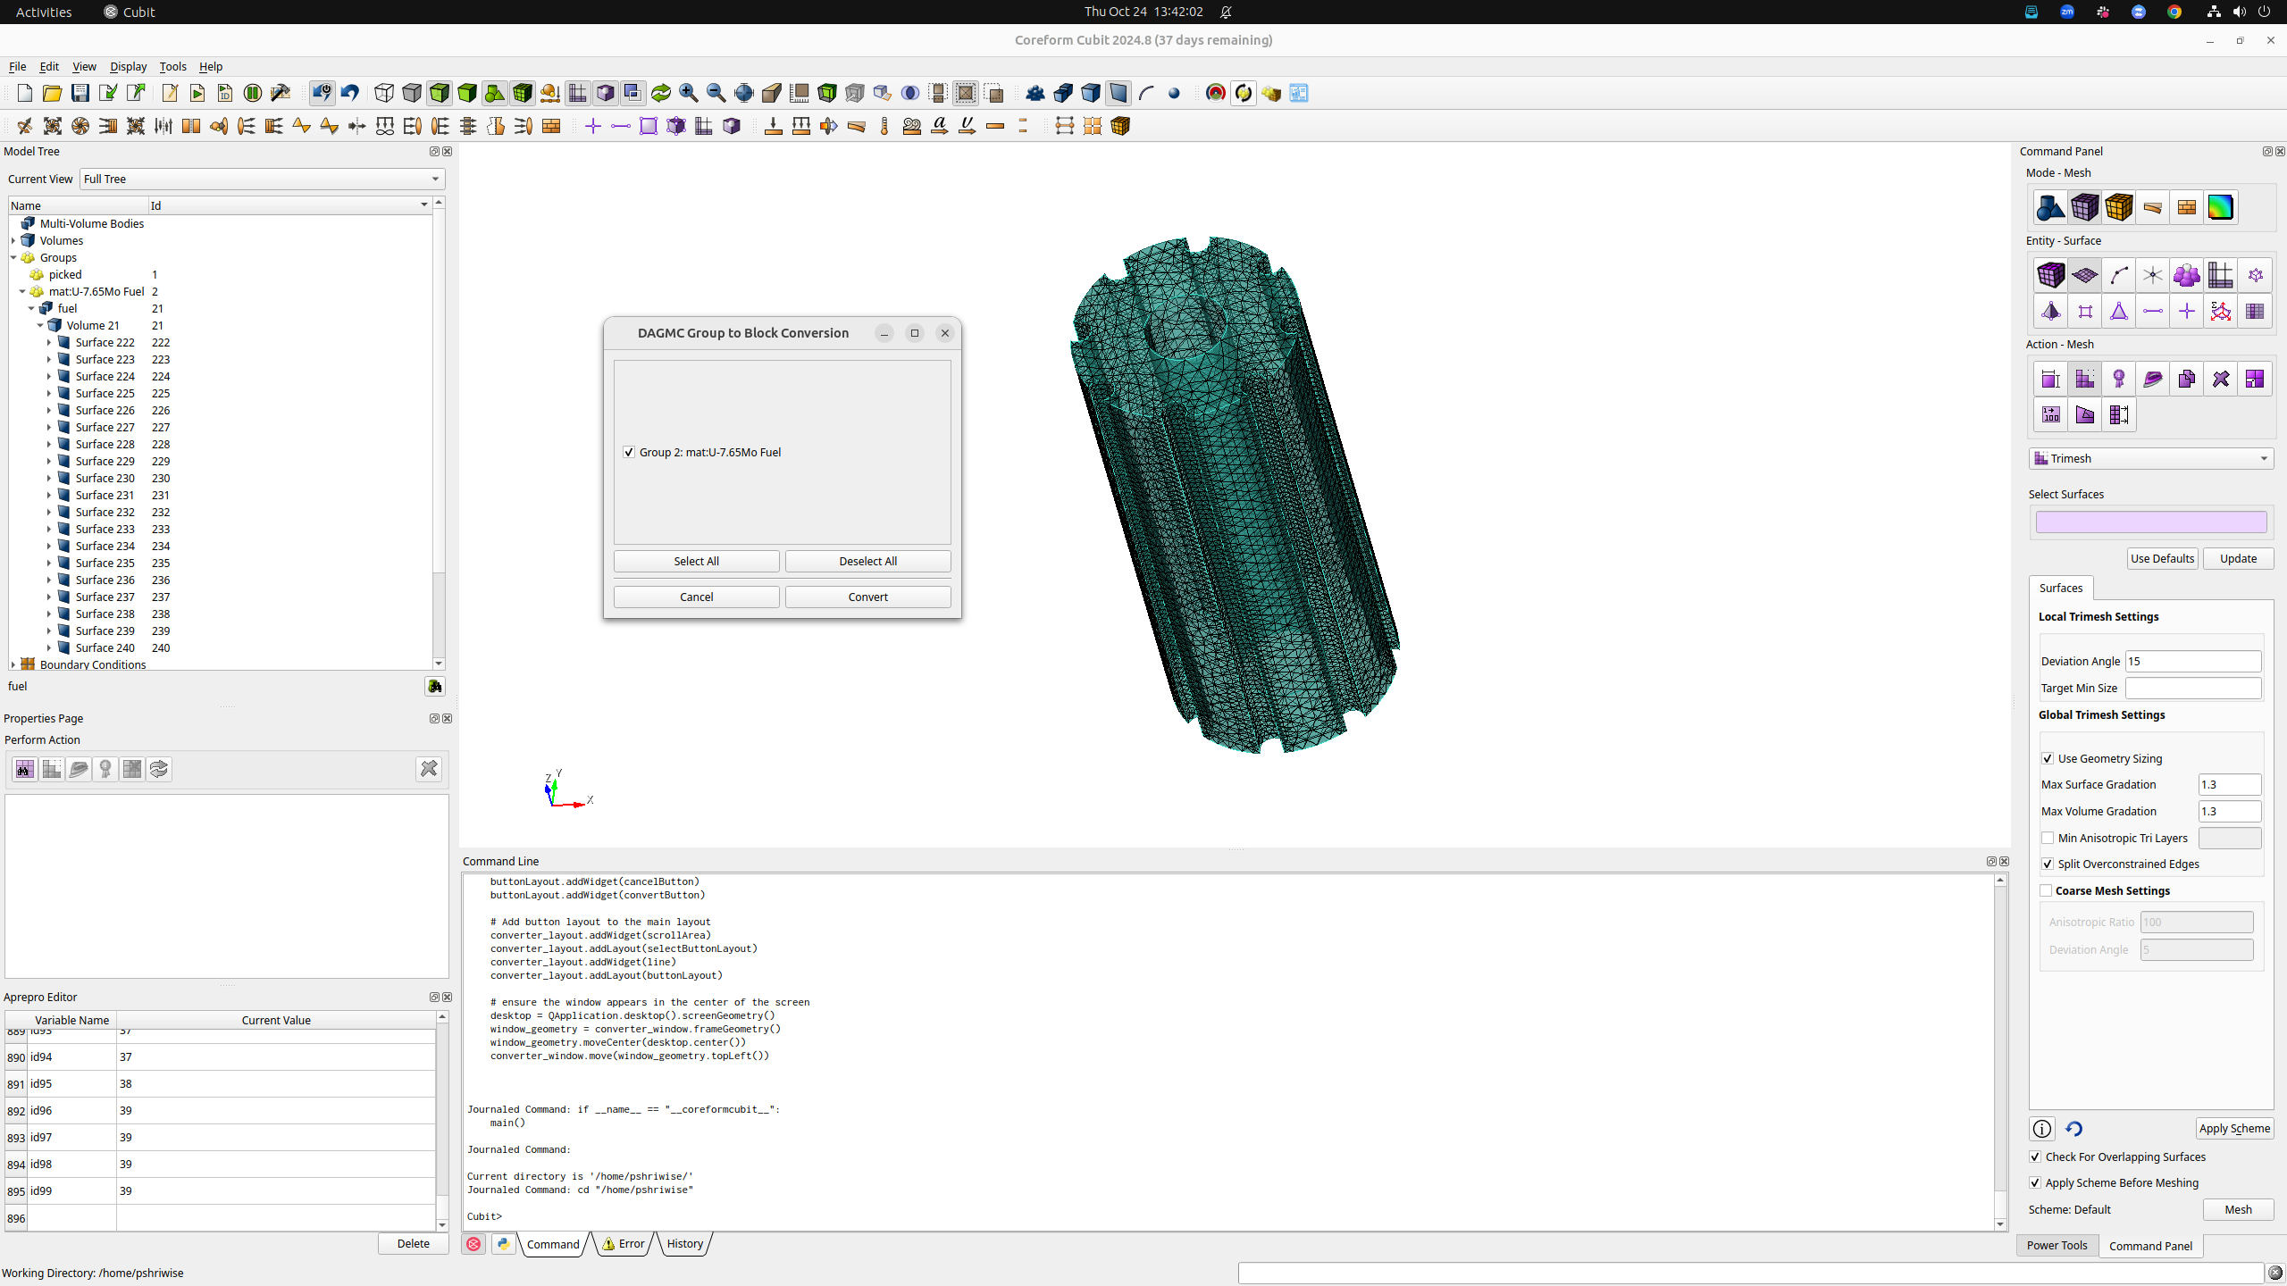Open the Display menu

tap(128, 66)
